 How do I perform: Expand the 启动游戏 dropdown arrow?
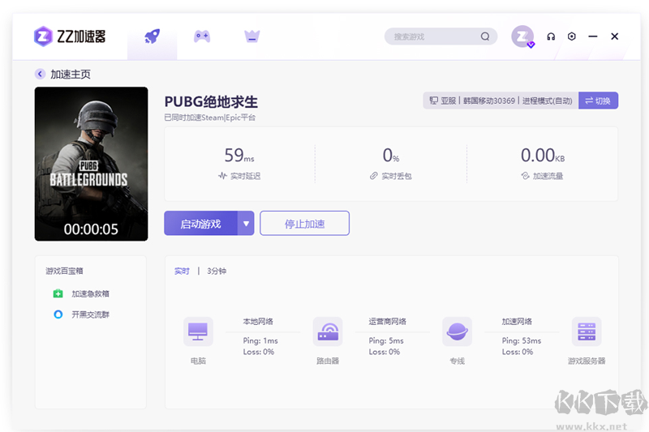tap(246, 224)
